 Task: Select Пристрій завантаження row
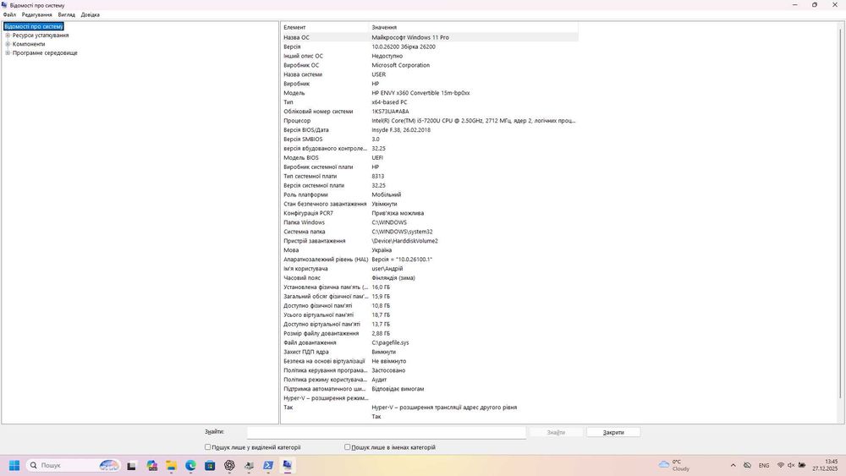point(430,241)
